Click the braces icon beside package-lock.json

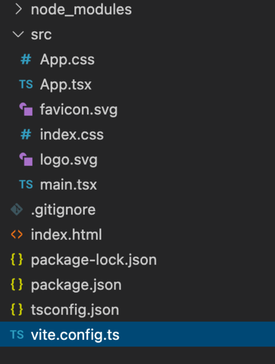tap(17, 260)
